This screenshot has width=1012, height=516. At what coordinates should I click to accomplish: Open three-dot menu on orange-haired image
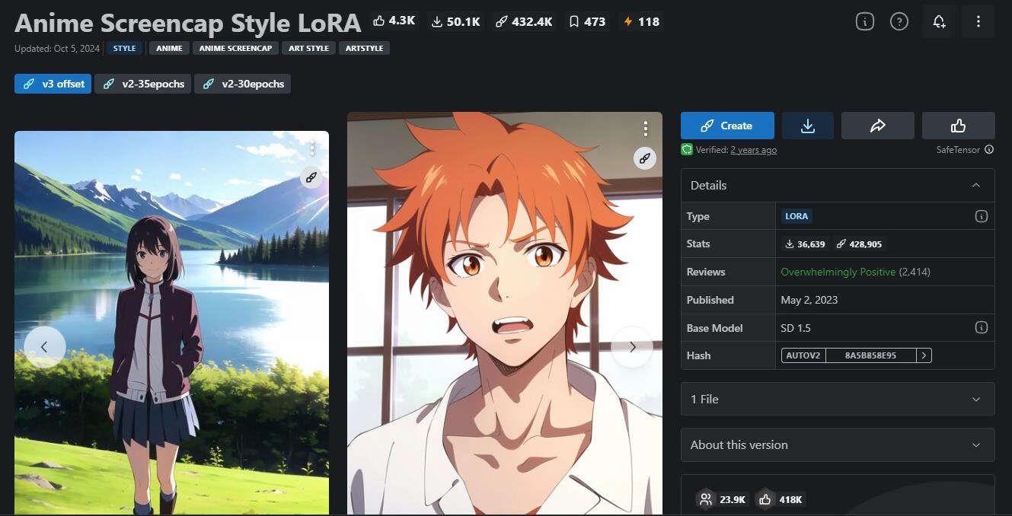[645, 128]
